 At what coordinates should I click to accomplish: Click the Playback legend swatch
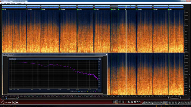(95, 92)
